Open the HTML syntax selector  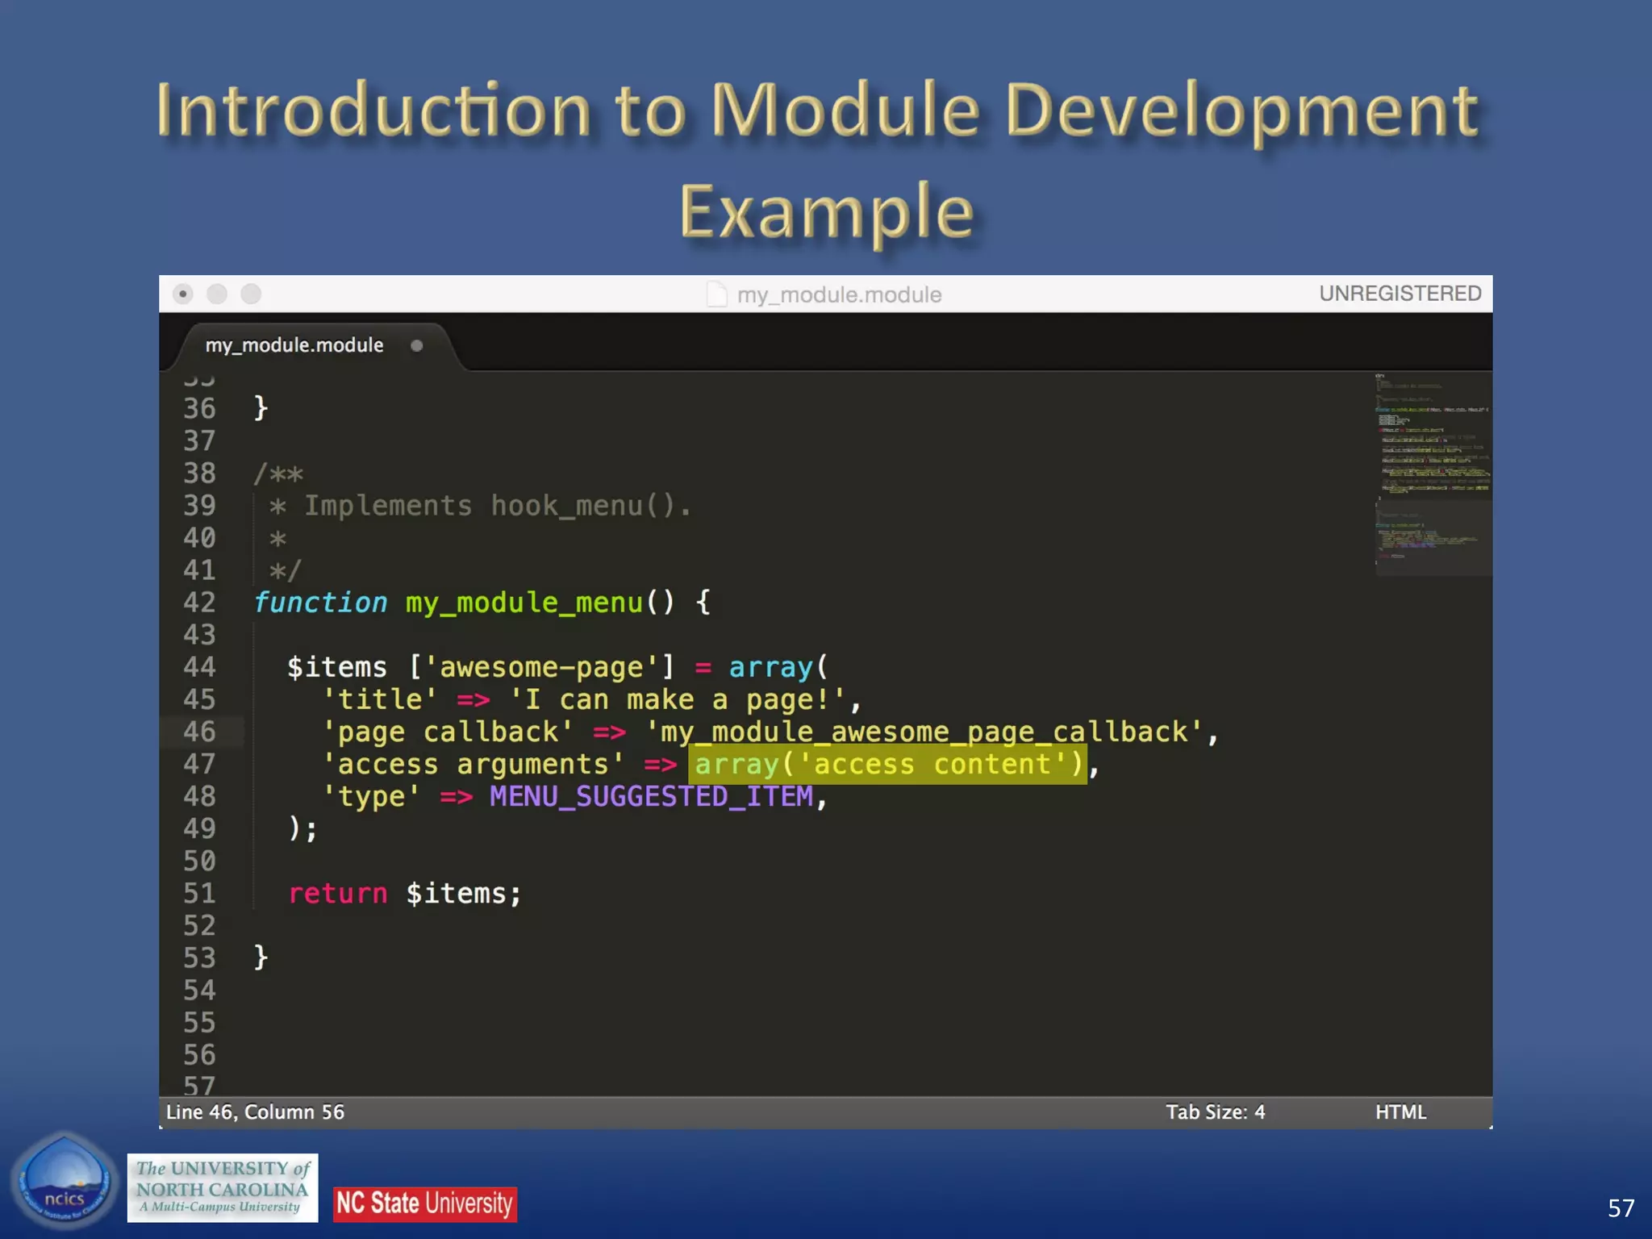(1400, 1112)
